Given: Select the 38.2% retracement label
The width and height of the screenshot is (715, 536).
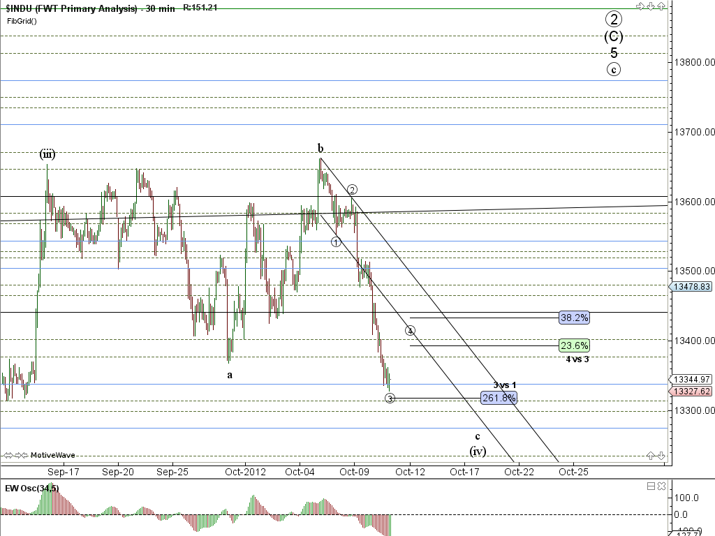Looking at the screenshot, I should pos(574,318).
